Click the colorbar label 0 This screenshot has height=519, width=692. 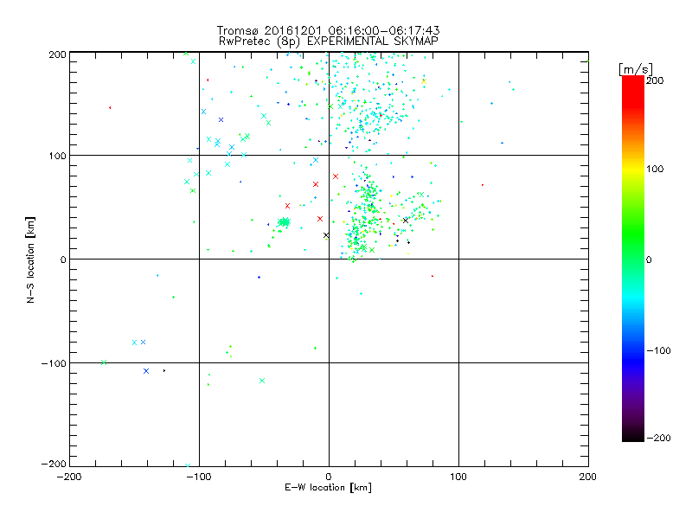649,259
